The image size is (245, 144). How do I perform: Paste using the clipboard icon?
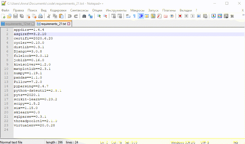[61, 16]
